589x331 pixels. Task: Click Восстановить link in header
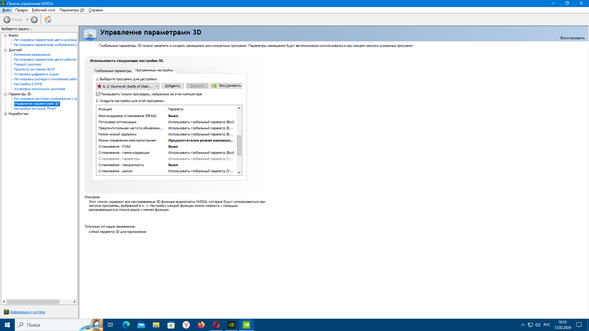572,38
